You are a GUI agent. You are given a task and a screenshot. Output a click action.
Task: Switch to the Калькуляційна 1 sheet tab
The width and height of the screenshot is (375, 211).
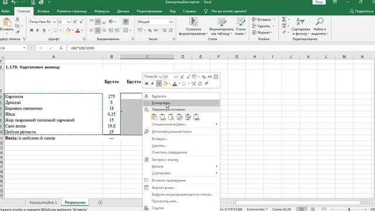tap(43, 202)
